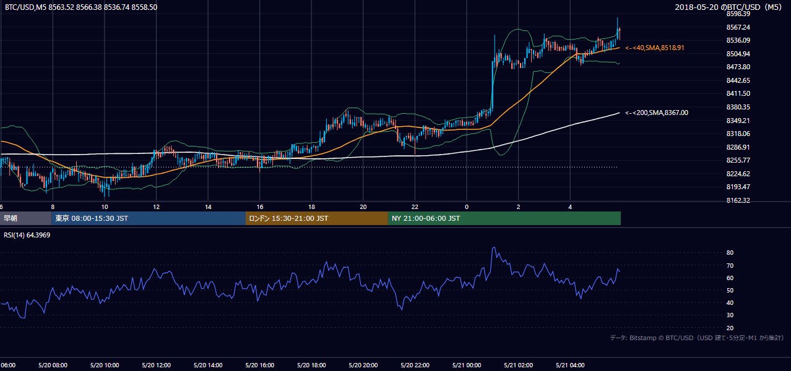
Task: Click the 5/20 16:00 date label
Action: 259,365
